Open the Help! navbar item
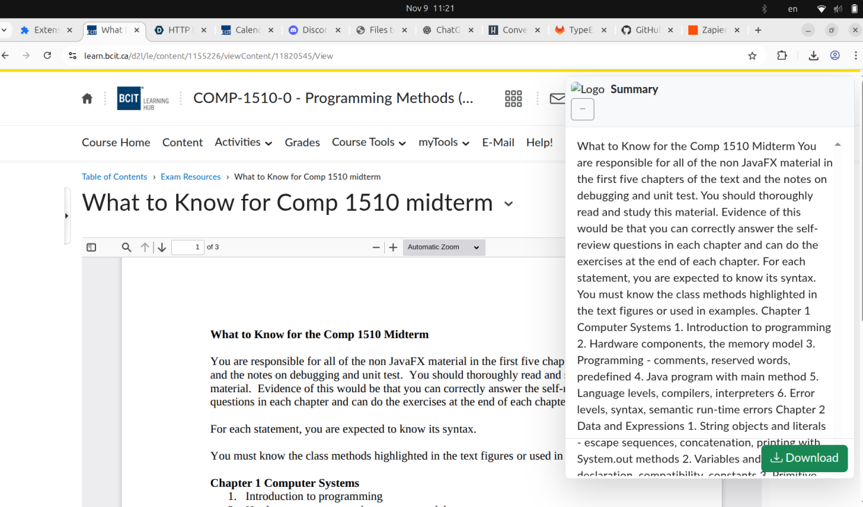 click(x=539, y=143)
